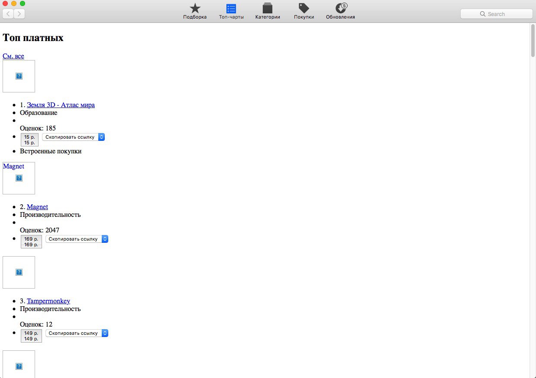
Task: Click the missing icon thumbnail above Земля 3D
Action: pos(19,76)
